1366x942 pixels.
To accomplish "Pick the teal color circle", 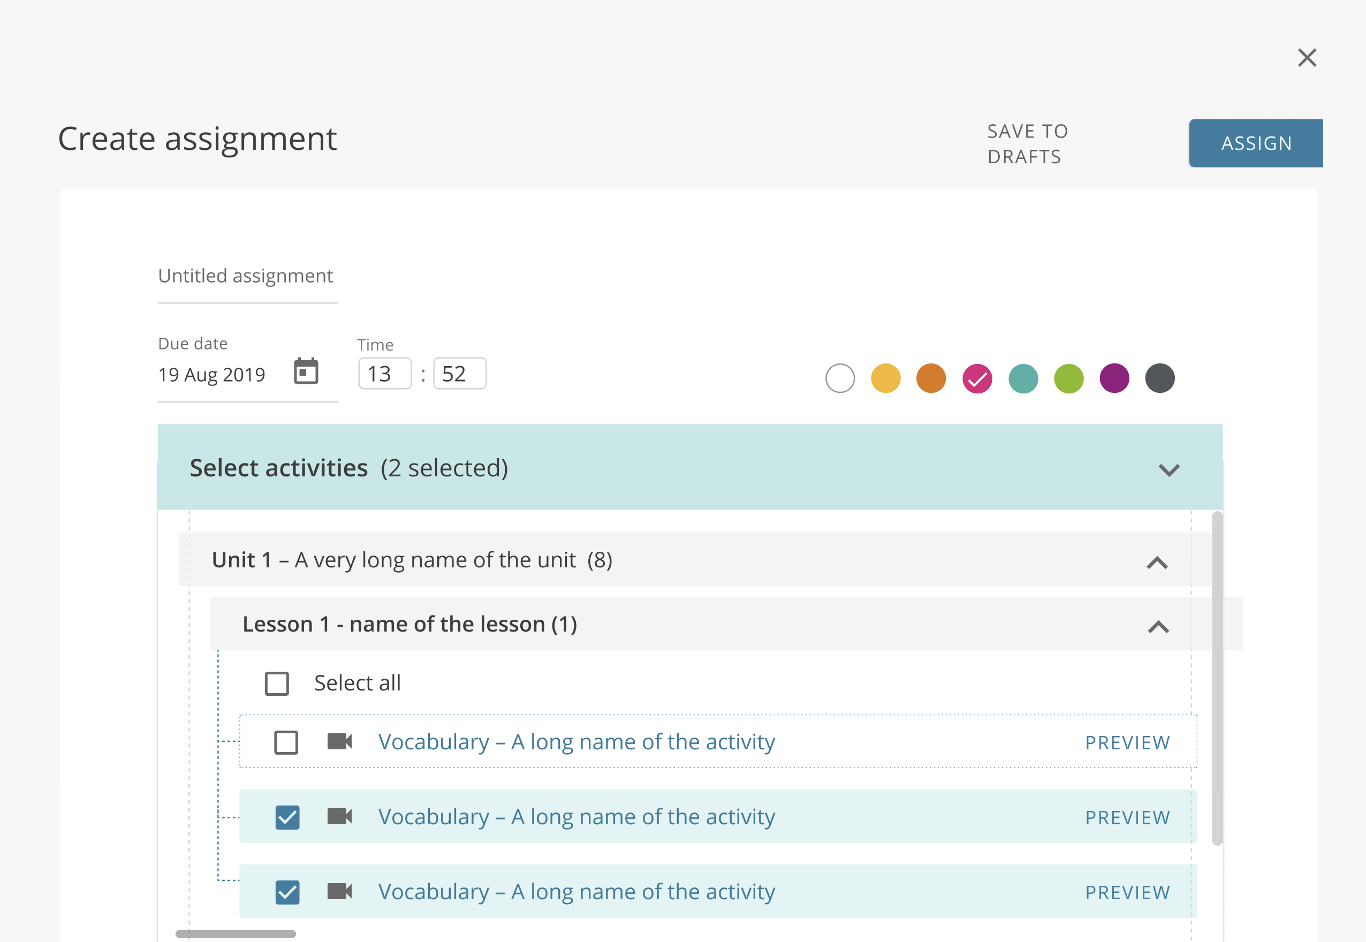I will pos(1023,378).
